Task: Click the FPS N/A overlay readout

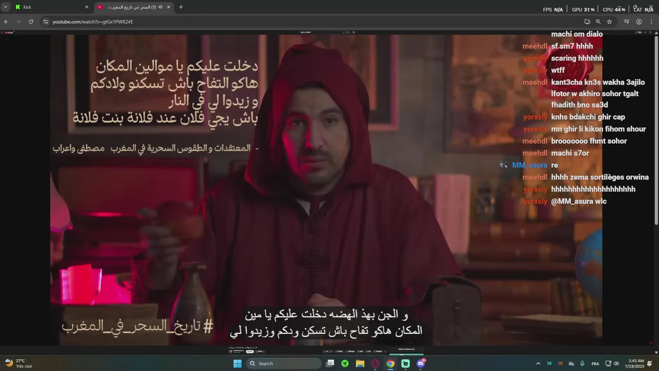Action: [x=553, y=9]
